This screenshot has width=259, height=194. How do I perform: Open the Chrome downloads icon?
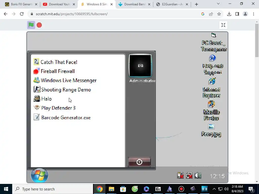coord(229,14)
